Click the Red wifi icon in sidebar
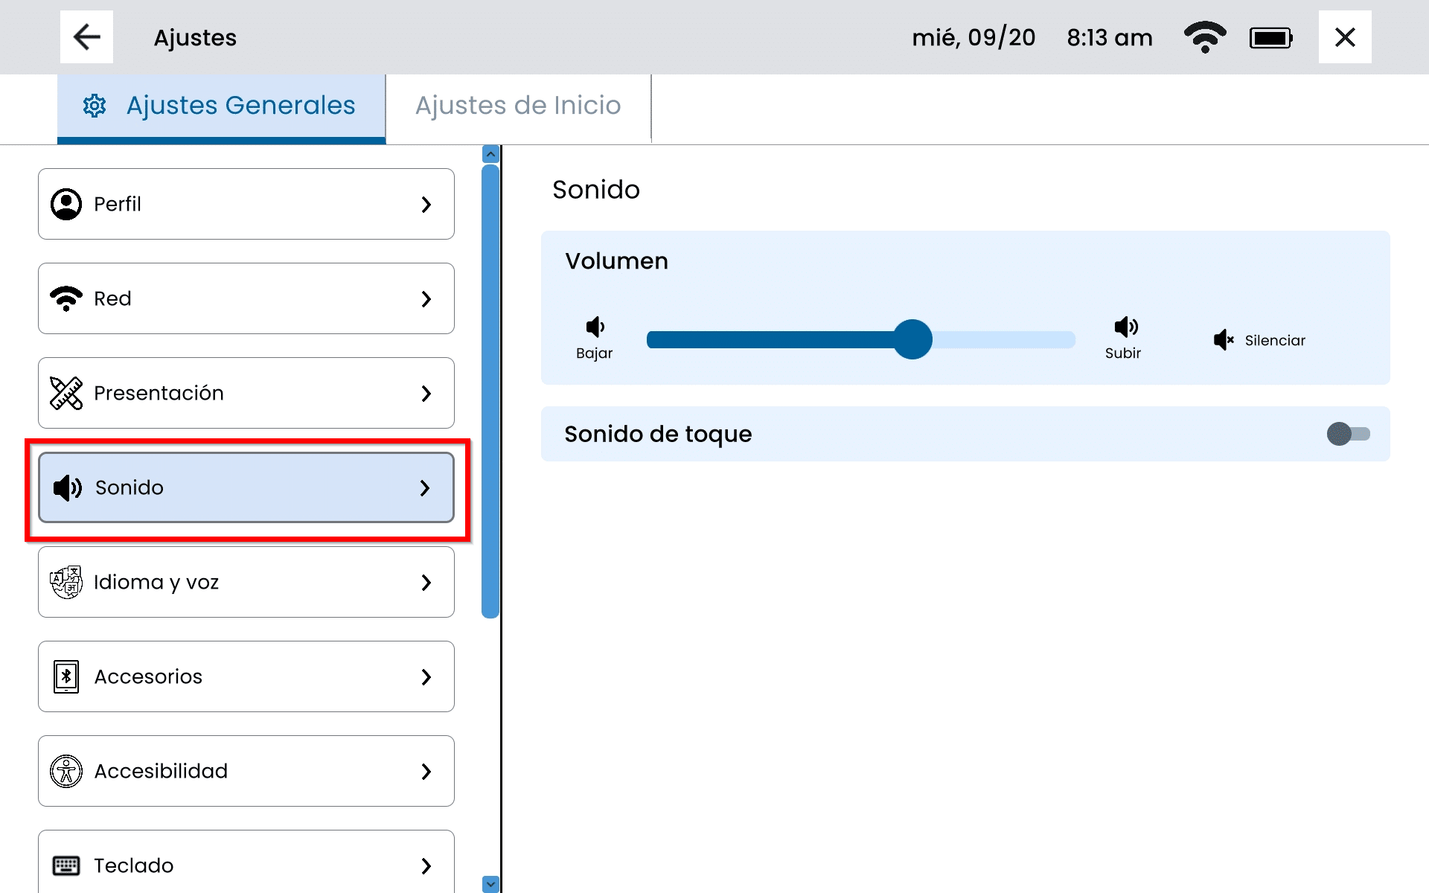 (x=66, y=298)
